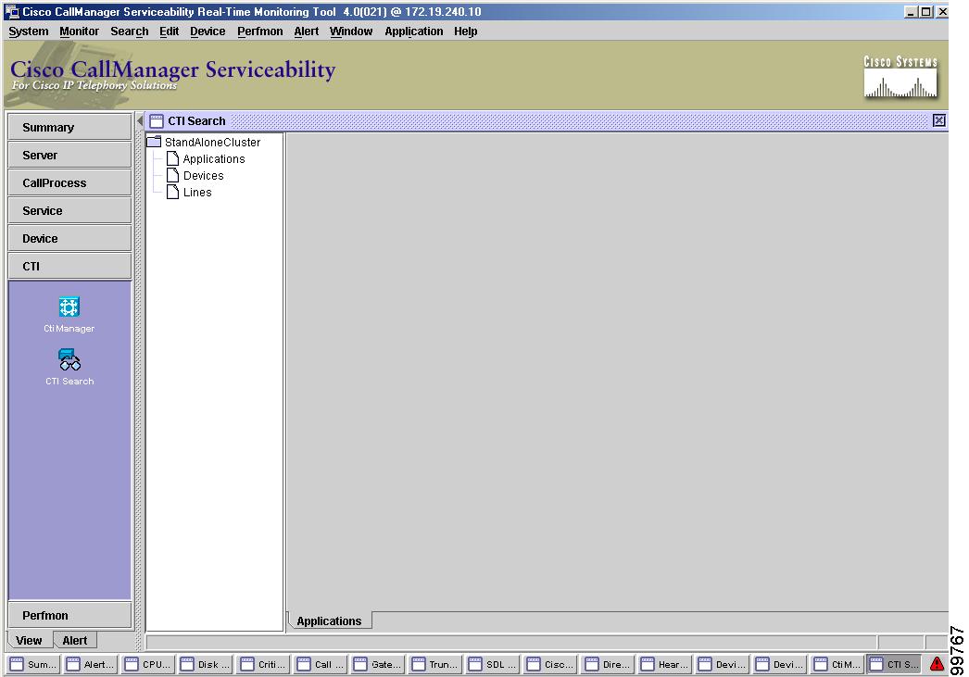
Task: Click the CTI sidebar button
Action: click(x=69, y=266)
